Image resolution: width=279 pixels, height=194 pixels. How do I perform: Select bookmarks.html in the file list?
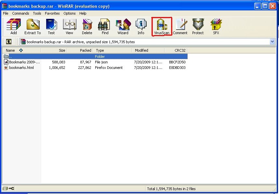22,68
